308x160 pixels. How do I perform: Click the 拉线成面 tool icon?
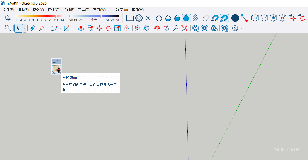tap(56, 69)
